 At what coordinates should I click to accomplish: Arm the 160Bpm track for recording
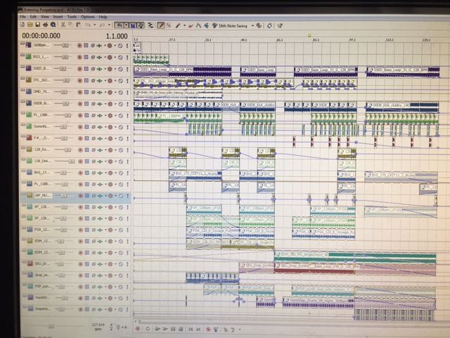79,45
